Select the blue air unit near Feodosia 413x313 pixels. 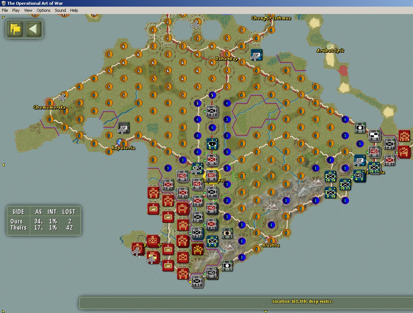[359, 160]
